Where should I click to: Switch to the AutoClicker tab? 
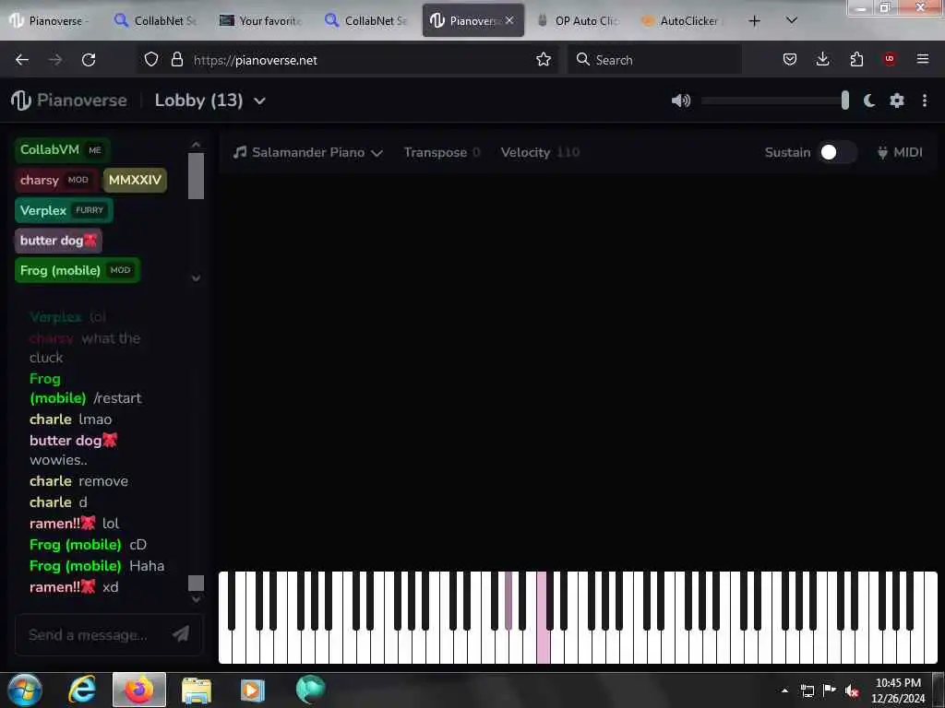pyautogui.click(x=681, y=20)
